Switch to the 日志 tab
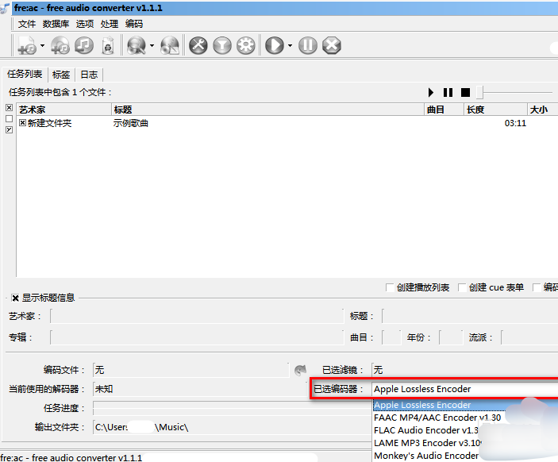This screenshot has height=462, width=558. (x=89, y=75)
